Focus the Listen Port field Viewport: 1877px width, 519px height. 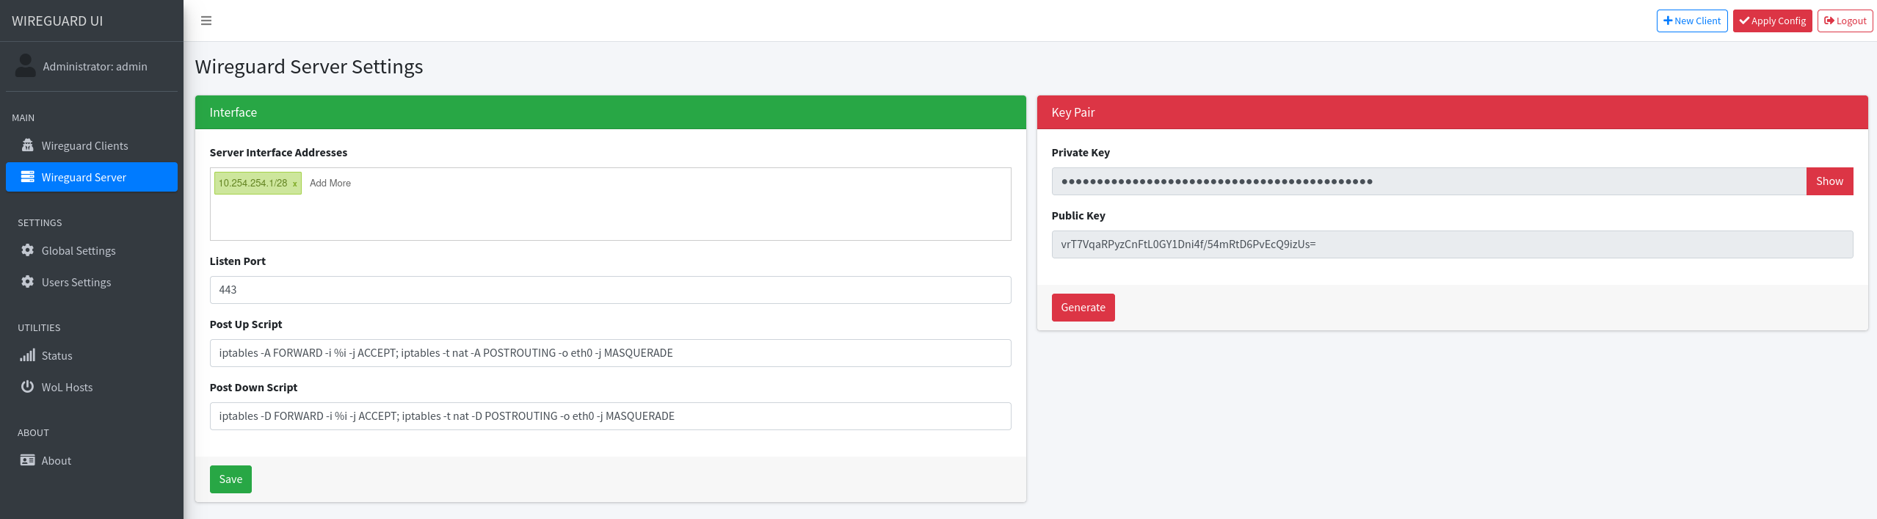tap(609, 290)
